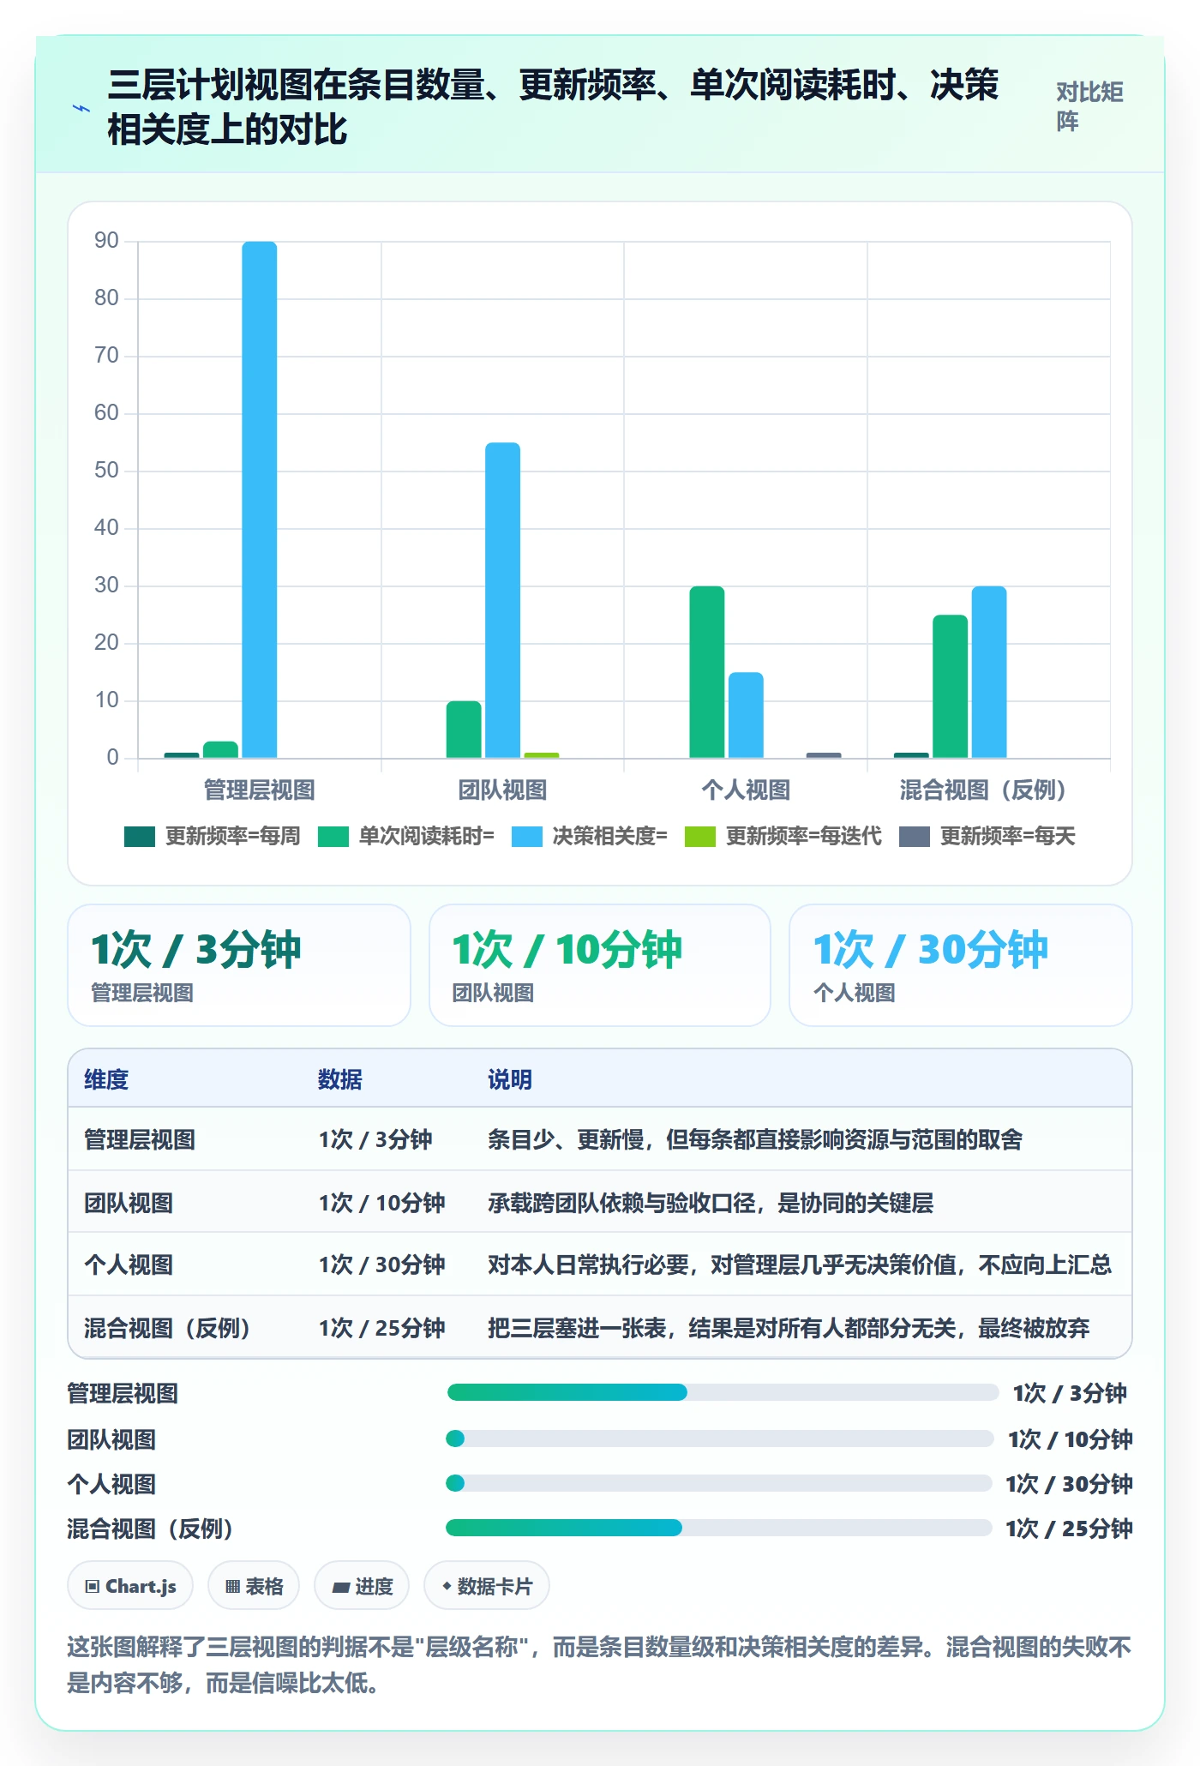Click the 个人视图 progress bar

[x=719, y=1483]
